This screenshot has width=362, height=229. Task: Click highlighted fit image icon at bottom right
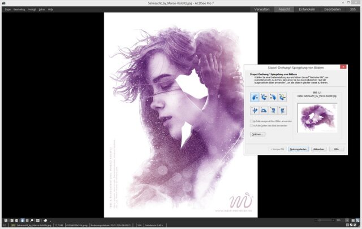click(x=357, y=220)
